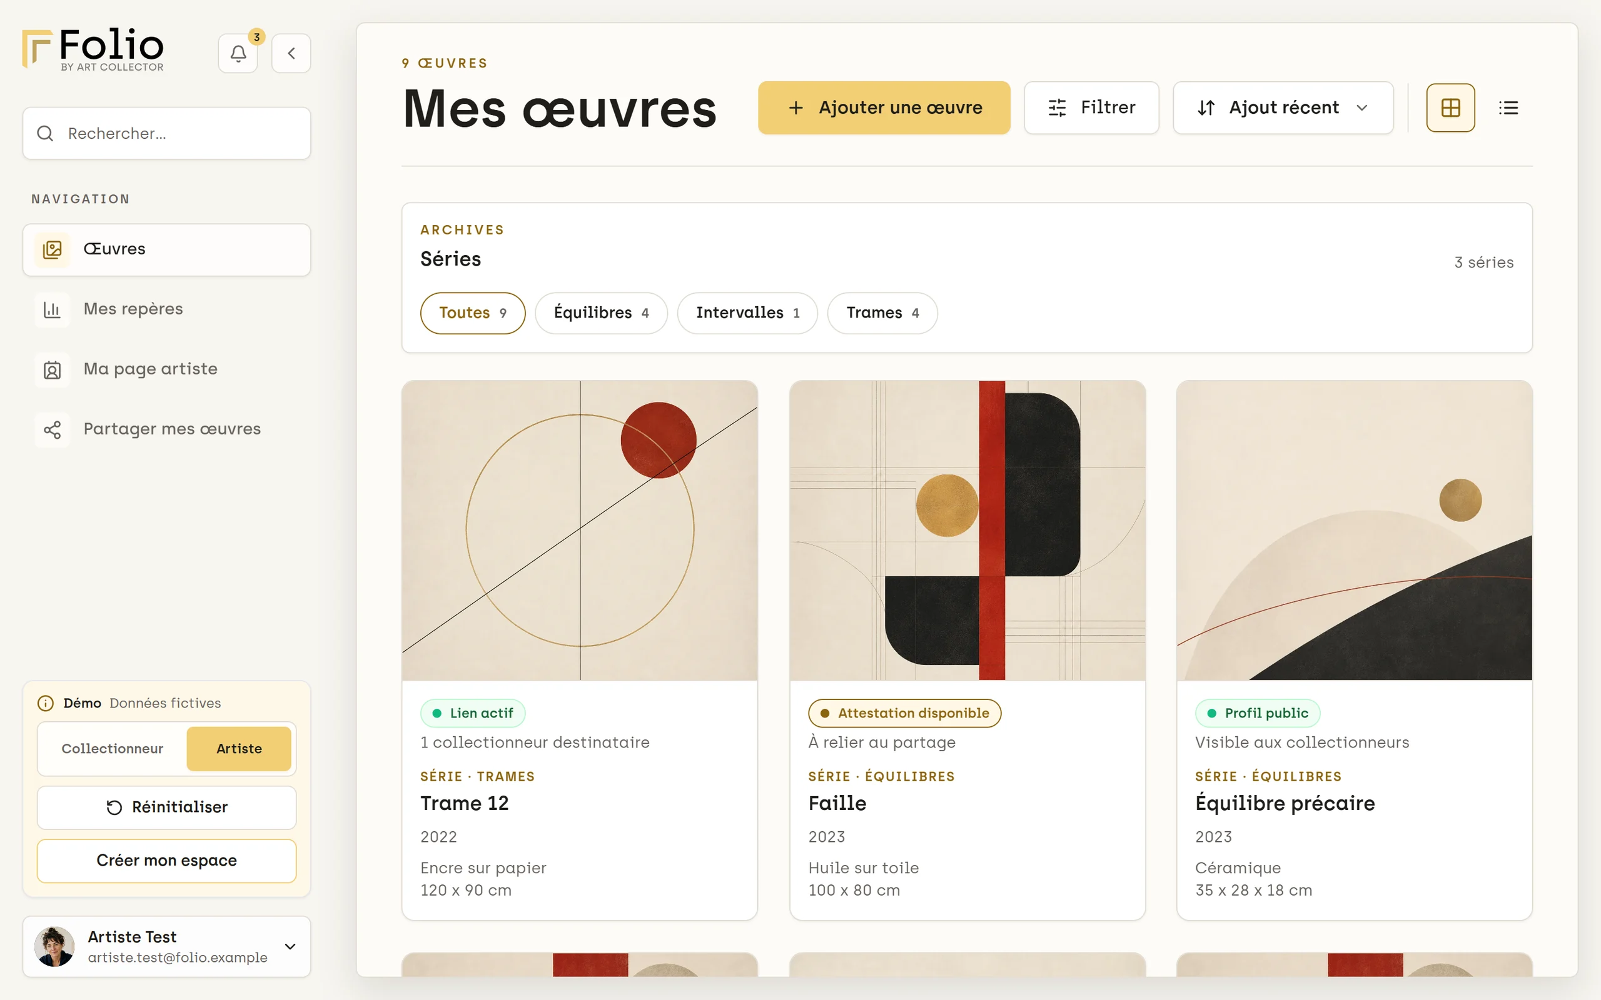Click the Mes repères chart icon

53,309
